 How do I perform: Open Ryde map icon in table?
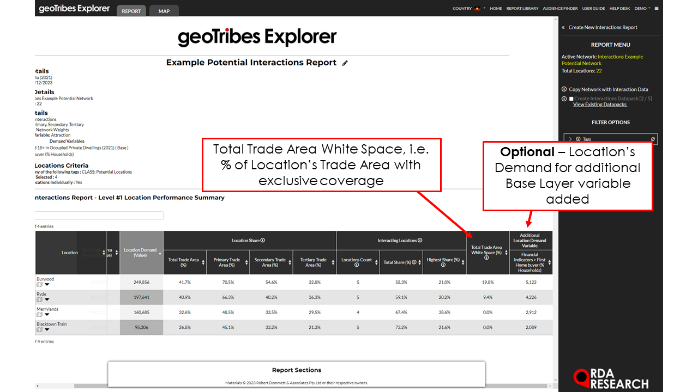click(39, 299)
